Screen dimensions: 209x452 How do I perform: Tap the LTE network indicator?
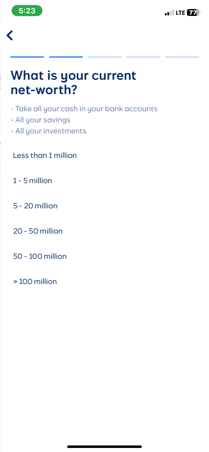click(x=180, y=13)
